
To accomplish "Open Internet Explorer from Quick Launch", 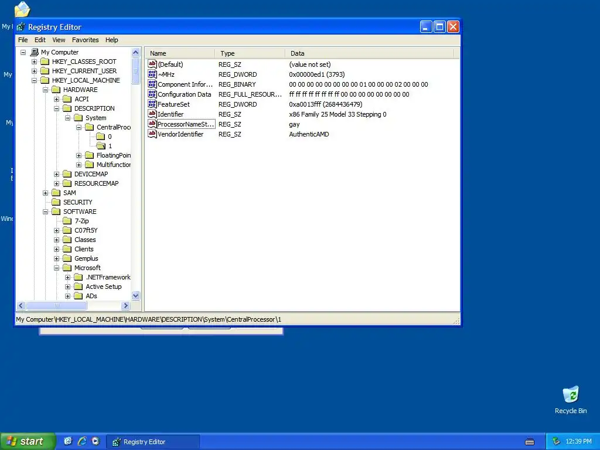I will (81, 441).
